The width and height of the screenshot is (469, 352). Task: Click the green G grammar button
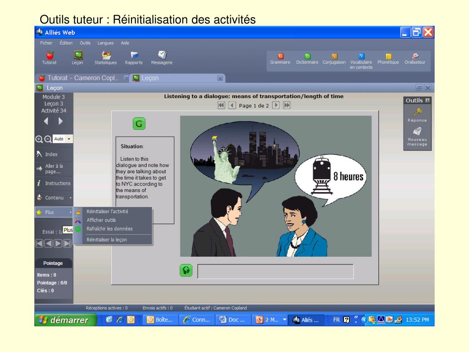point(139,124)
